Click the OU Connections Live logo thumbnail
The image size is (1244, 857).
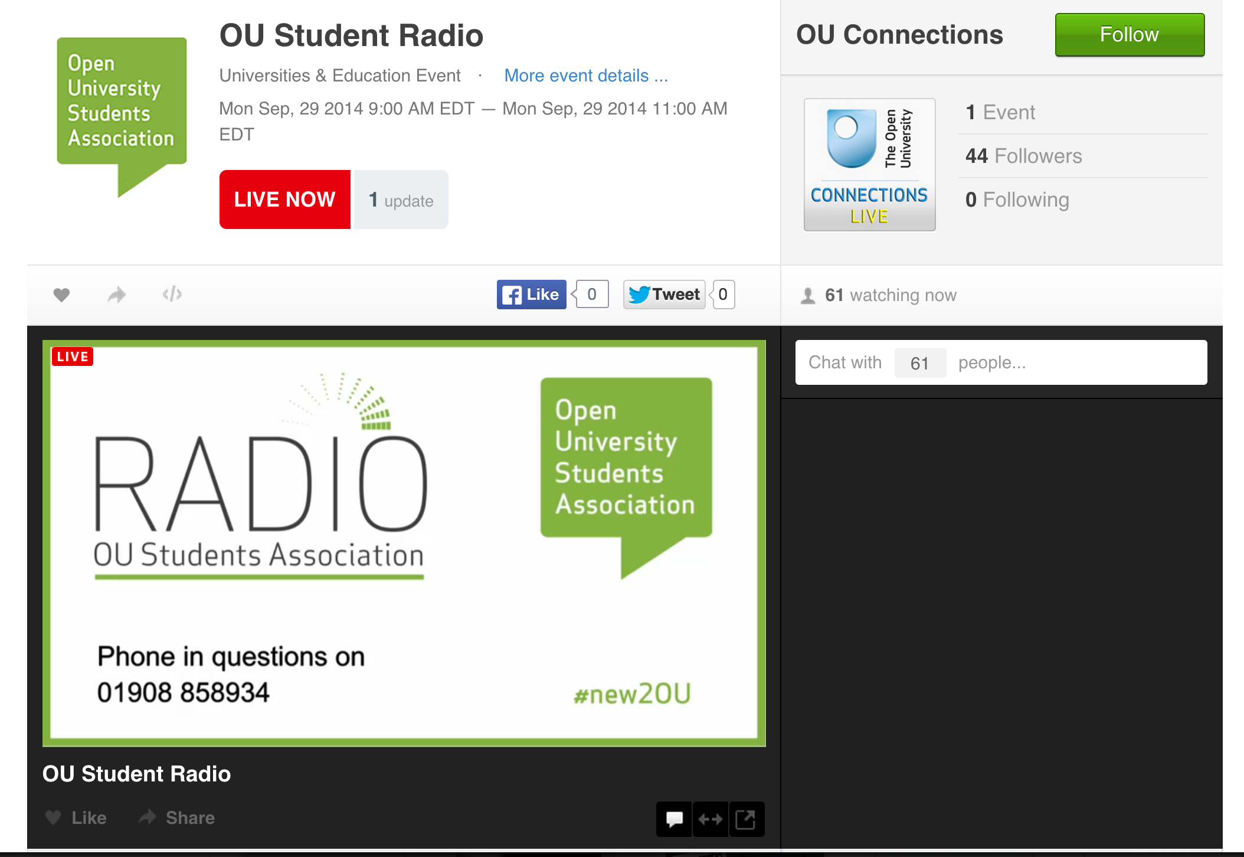click(x=869, y=165)
